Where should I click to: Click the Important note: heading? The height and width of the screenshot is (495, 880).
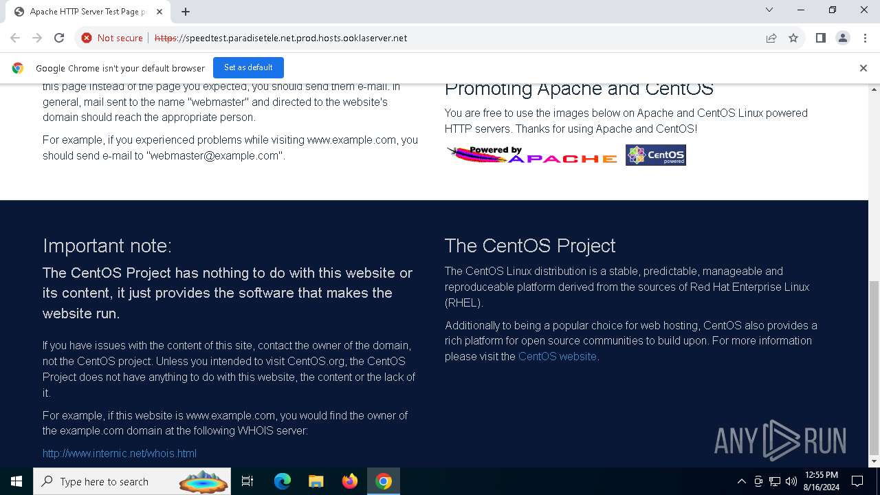pos(107,245)
